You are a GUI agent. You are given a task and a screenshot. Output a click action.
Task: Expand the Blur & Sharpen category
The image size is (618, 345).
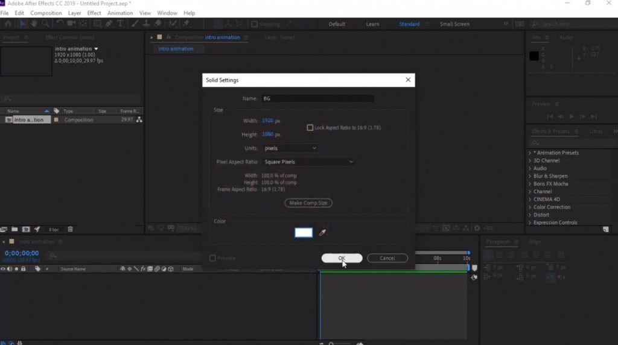tap(530, 176)
